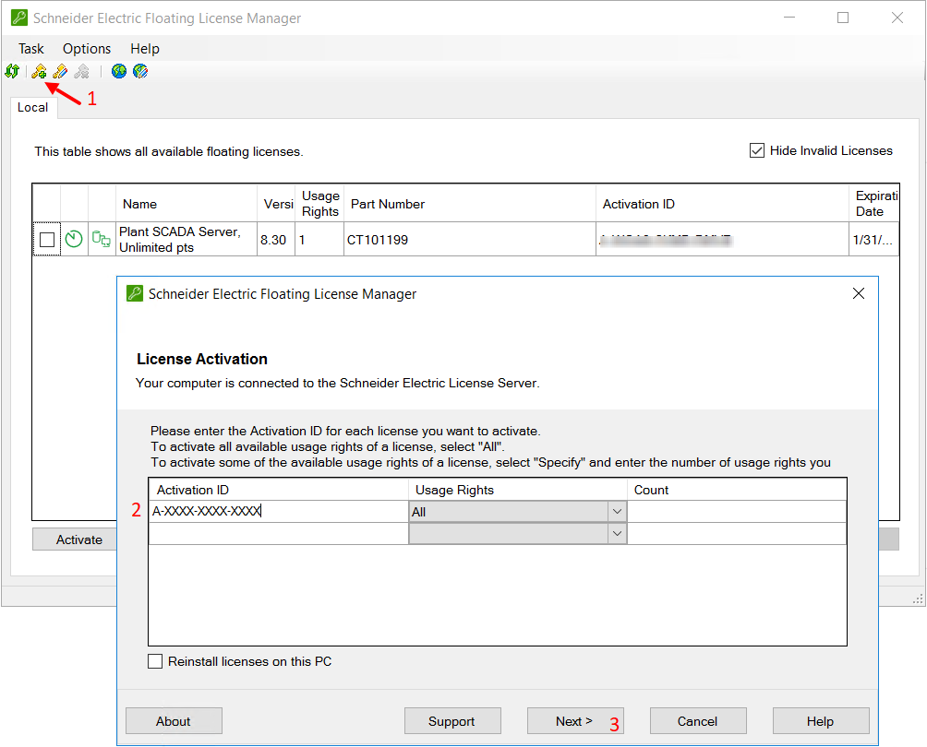Click the greyed-out key toolbar icon
Viewport: 927px width, 747px height.
(x=81, y=71)
